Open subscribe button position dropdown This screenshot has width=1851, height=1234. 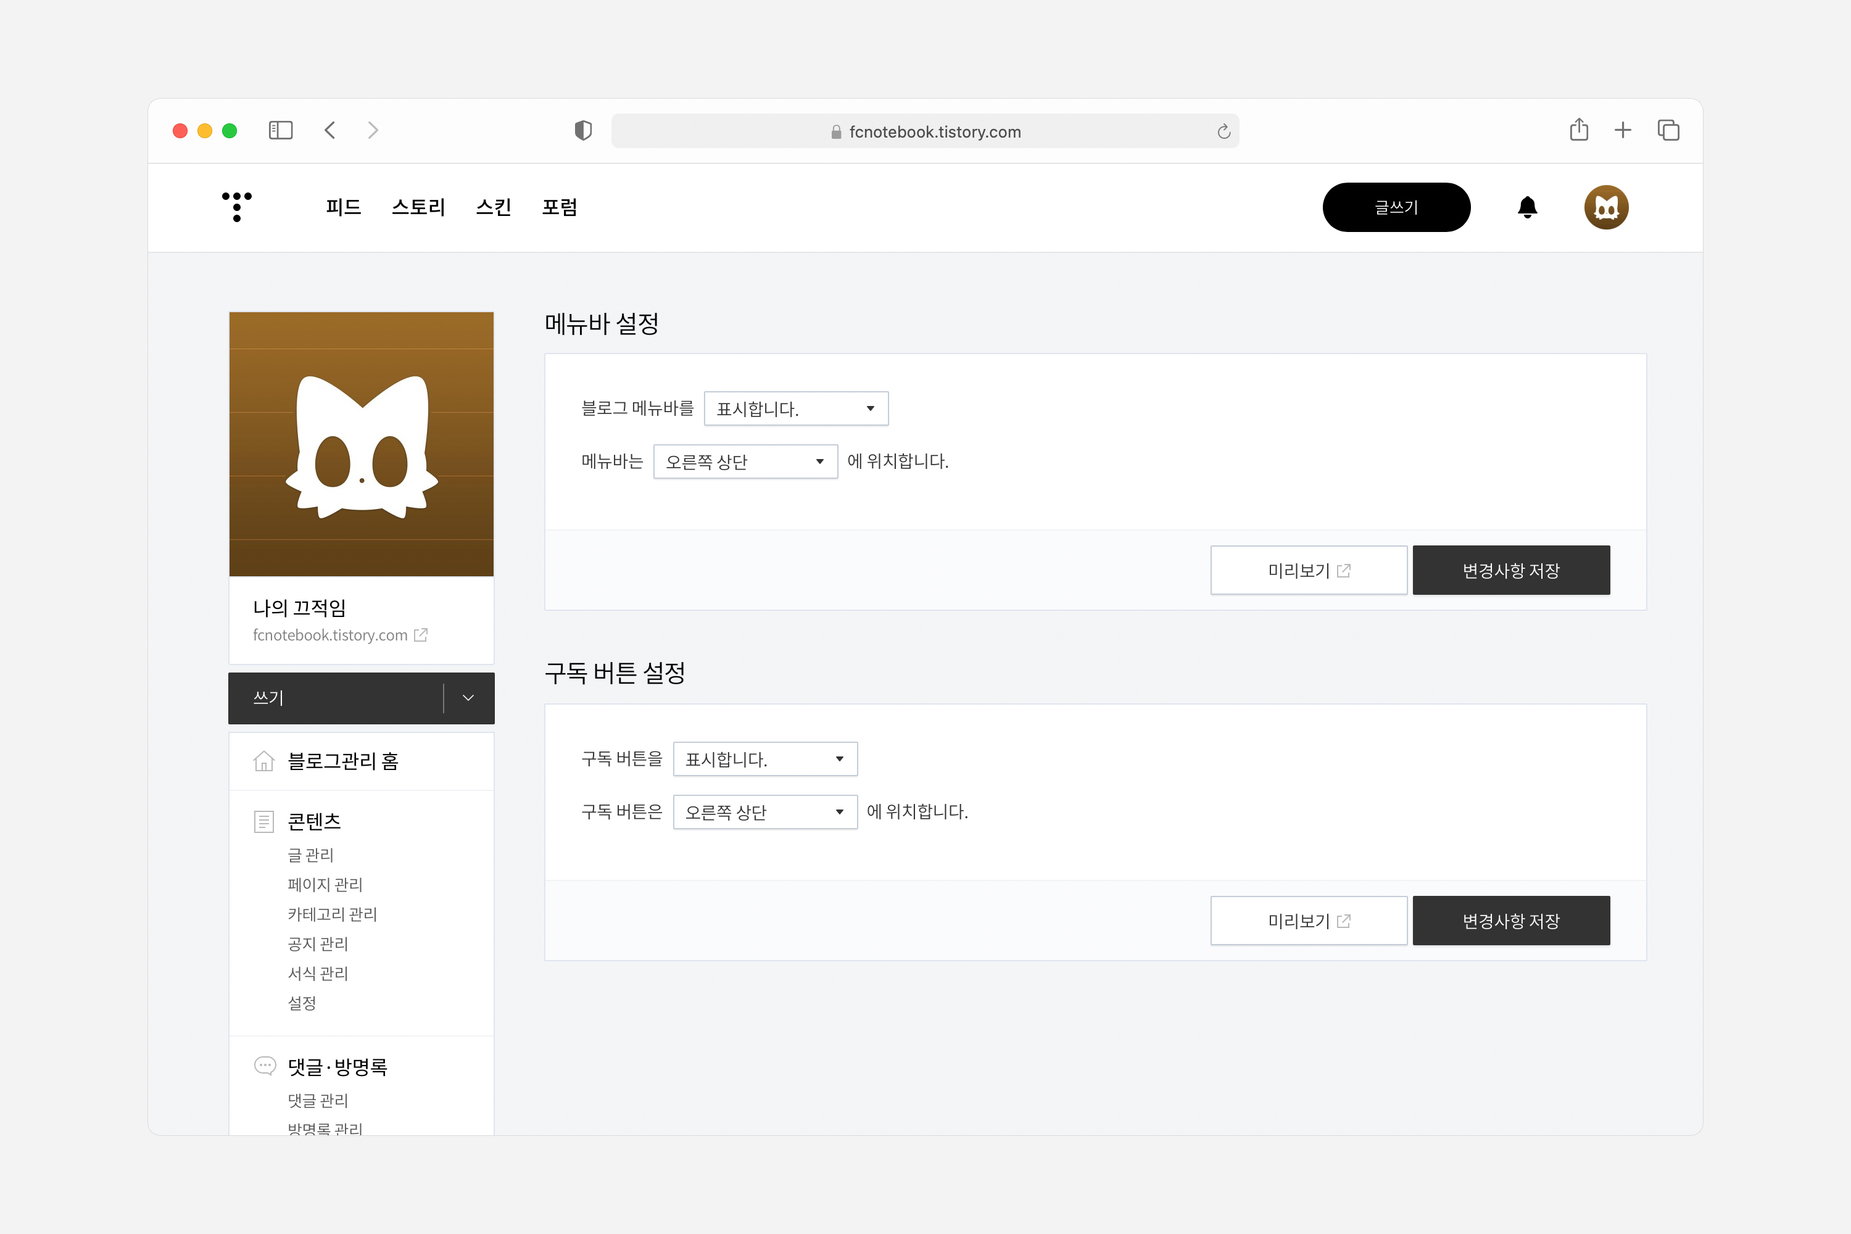click(764, 811)
